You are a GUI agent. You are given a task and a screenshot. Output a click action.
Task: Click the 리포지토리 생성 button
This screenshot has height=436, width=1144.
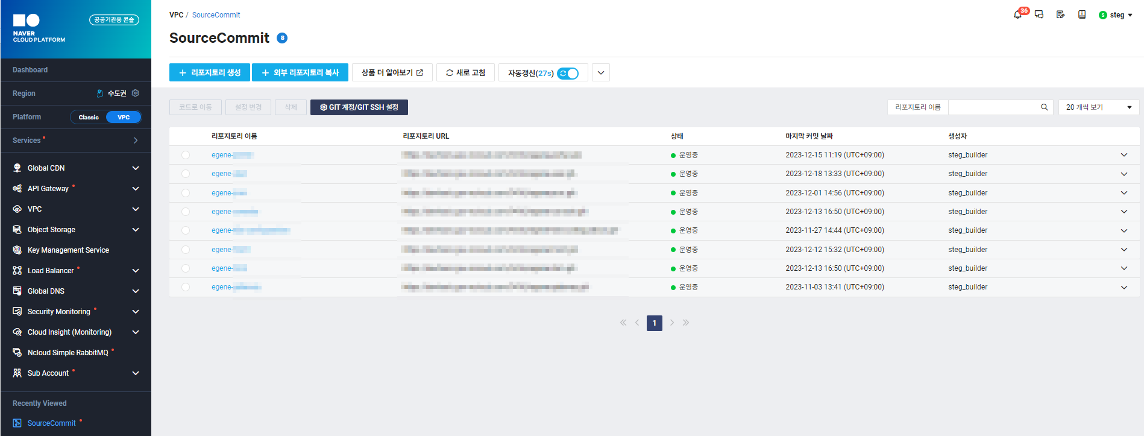[210, 72]
